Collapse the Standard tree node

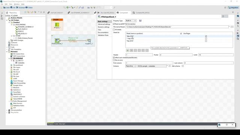9,22
